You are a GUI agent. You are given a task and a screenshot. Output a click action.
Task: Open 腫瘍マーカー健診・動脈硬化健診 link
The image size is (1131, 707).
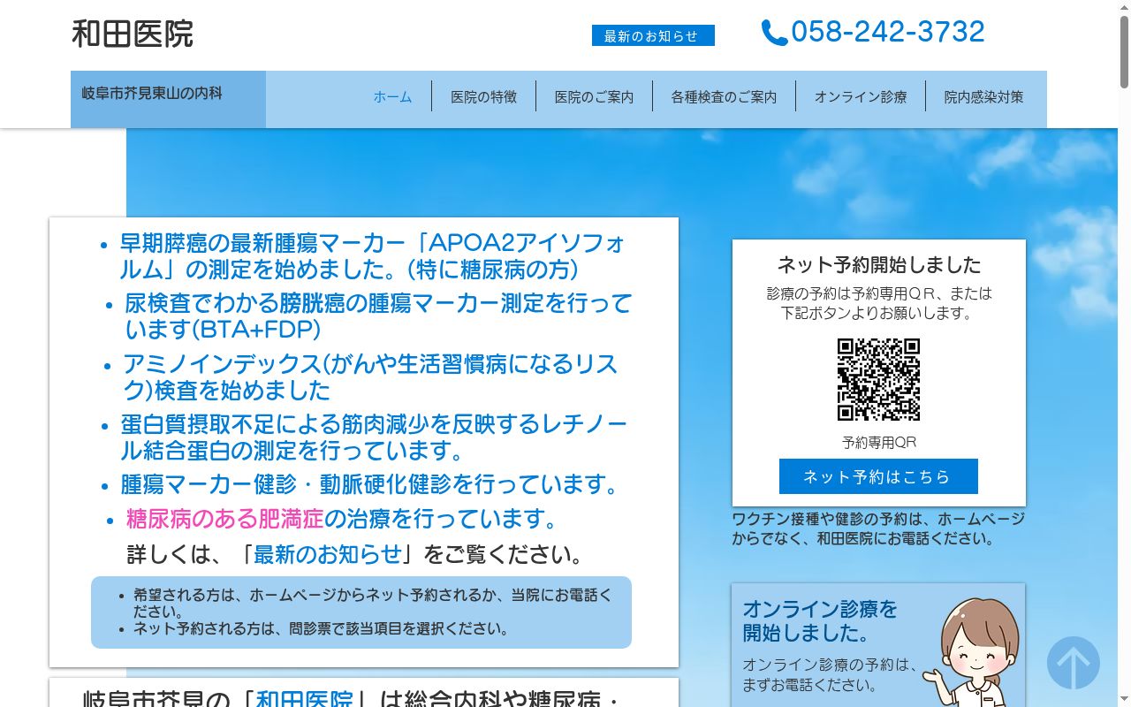(372, 484)
